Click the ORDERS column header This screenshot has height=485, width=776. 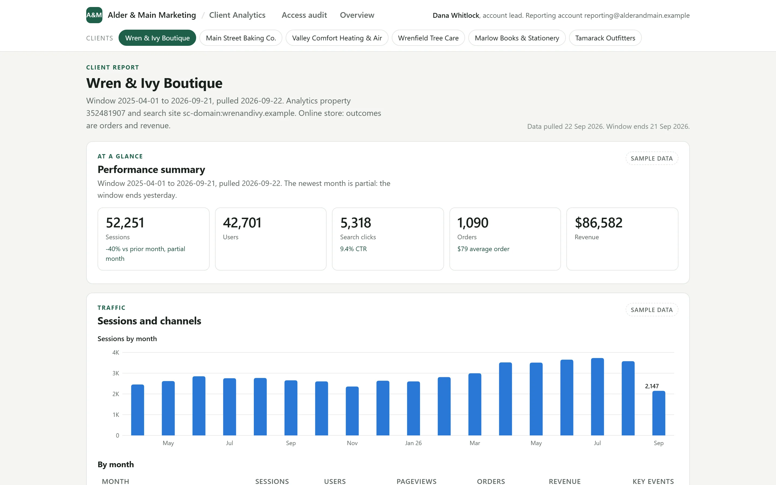click(x=491, y=481)
